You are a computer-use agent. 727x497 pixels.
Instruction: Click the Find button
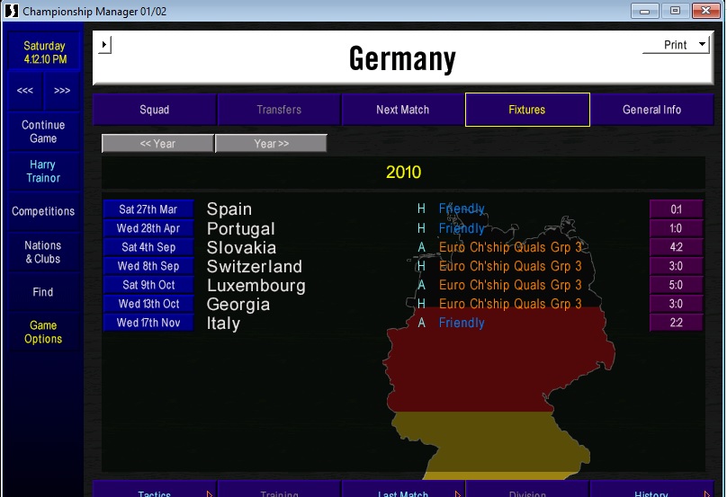43,292
